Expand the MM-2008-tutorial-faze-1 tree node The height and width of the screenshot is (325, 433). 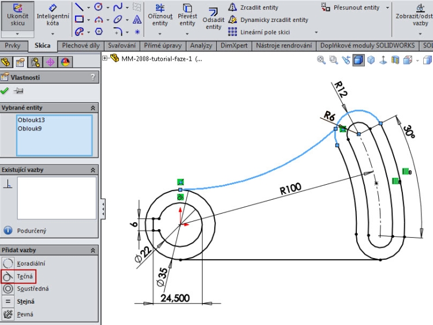click(104, 58)
